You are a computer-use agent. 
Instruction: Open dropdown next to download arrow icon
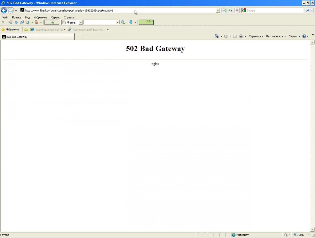point(135,22)
